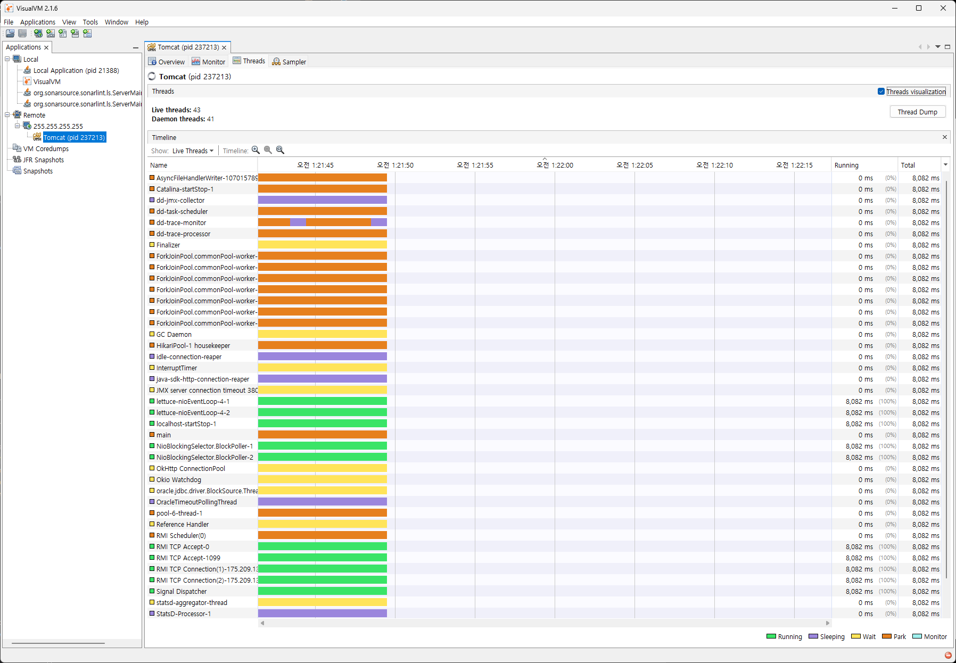Click the timeline zoom out icon
The width and height of the screenshot is (956, 663).
point(268,151)
